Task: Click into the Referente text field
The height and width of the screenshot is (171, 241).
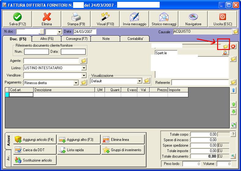Action: [x=200, y=82]
